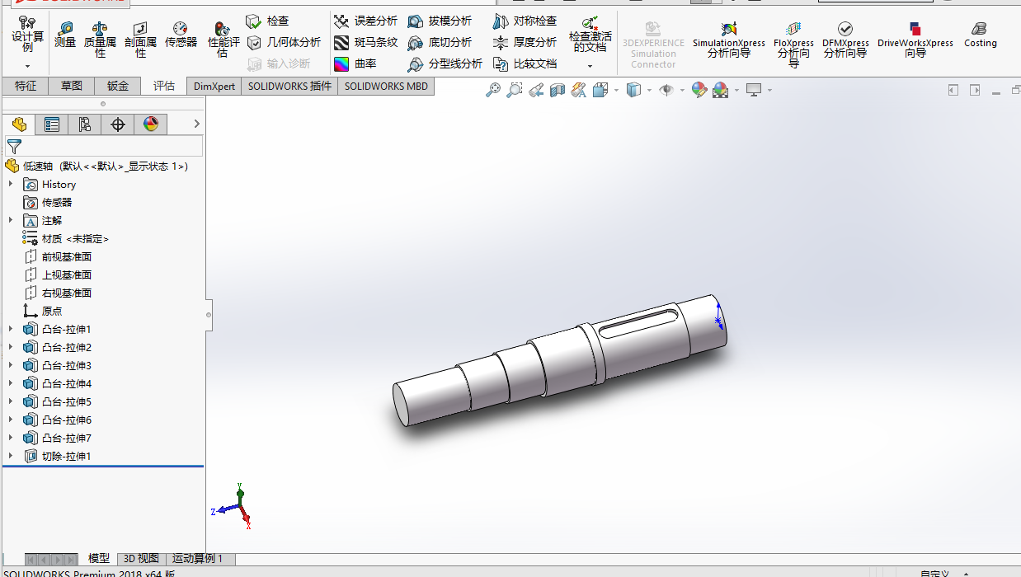
Task: Open DimXpertManager crosshair tab
Action: pyautogui.click(x=118, y=124)
